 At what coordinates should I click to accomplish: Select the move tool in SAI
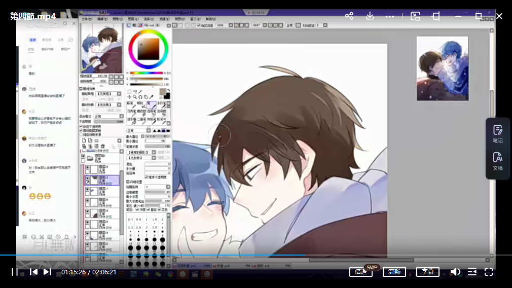(129, 97)
